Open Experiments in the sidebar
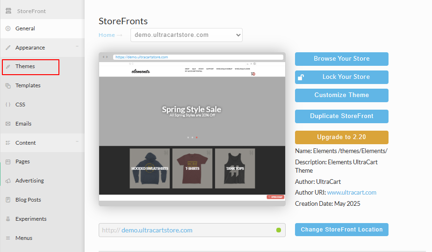 pos(43,219)
